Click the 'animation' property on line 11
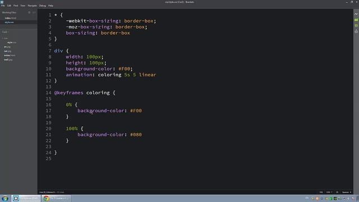The height and width of the screenshot is (202, 359). click(79, 75)
